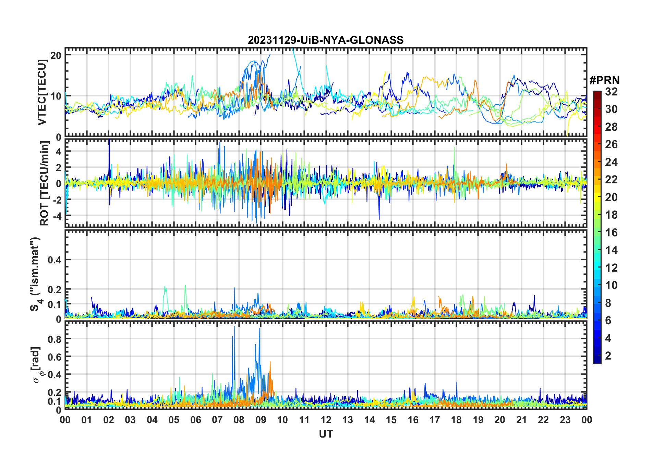The height and width of the screenshot is (455, 652).
Task: Click x-axis tick label 19
Action: click(478, 420)
